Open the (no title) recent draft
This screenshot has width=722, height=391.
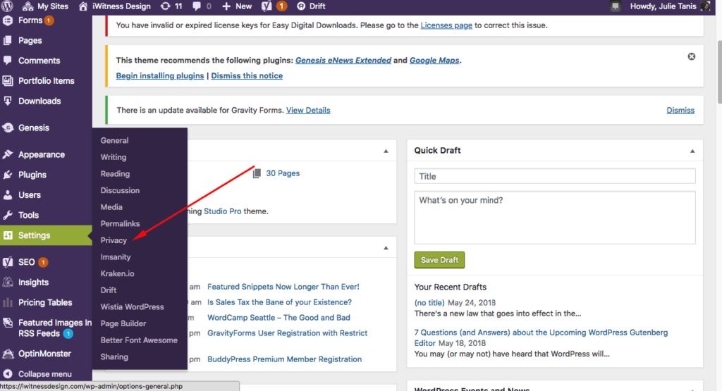(x=429, y=303)
